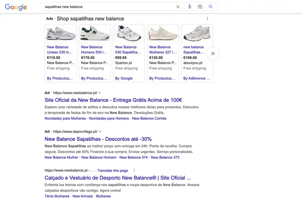Open the New Balance Mulheres 327 shoe image
The image size is (302, 202).
pyautogui.click(x=163, y=33)
